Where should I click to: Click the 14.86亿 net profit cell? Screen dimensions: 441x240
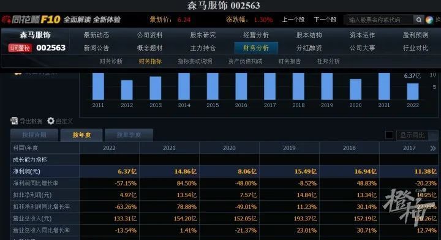[185, 171]
